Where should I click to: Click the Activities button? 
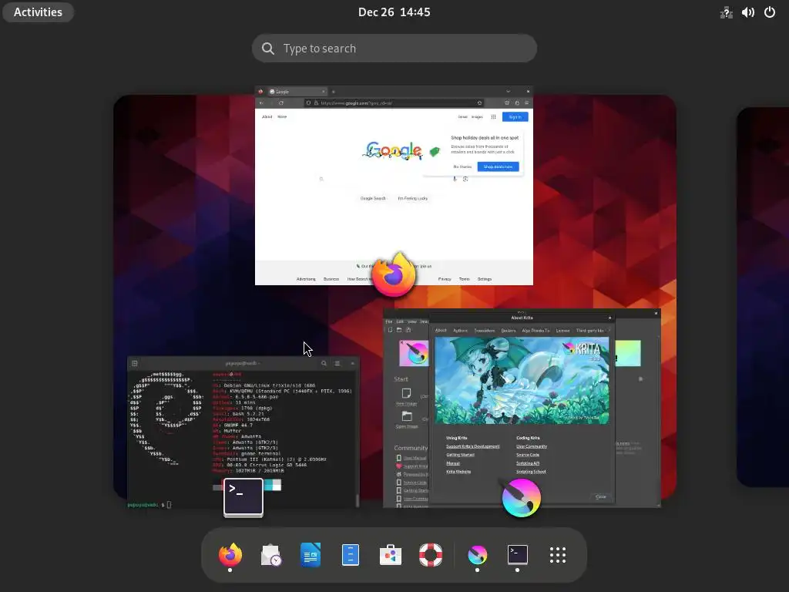click(x=38, y=12)
